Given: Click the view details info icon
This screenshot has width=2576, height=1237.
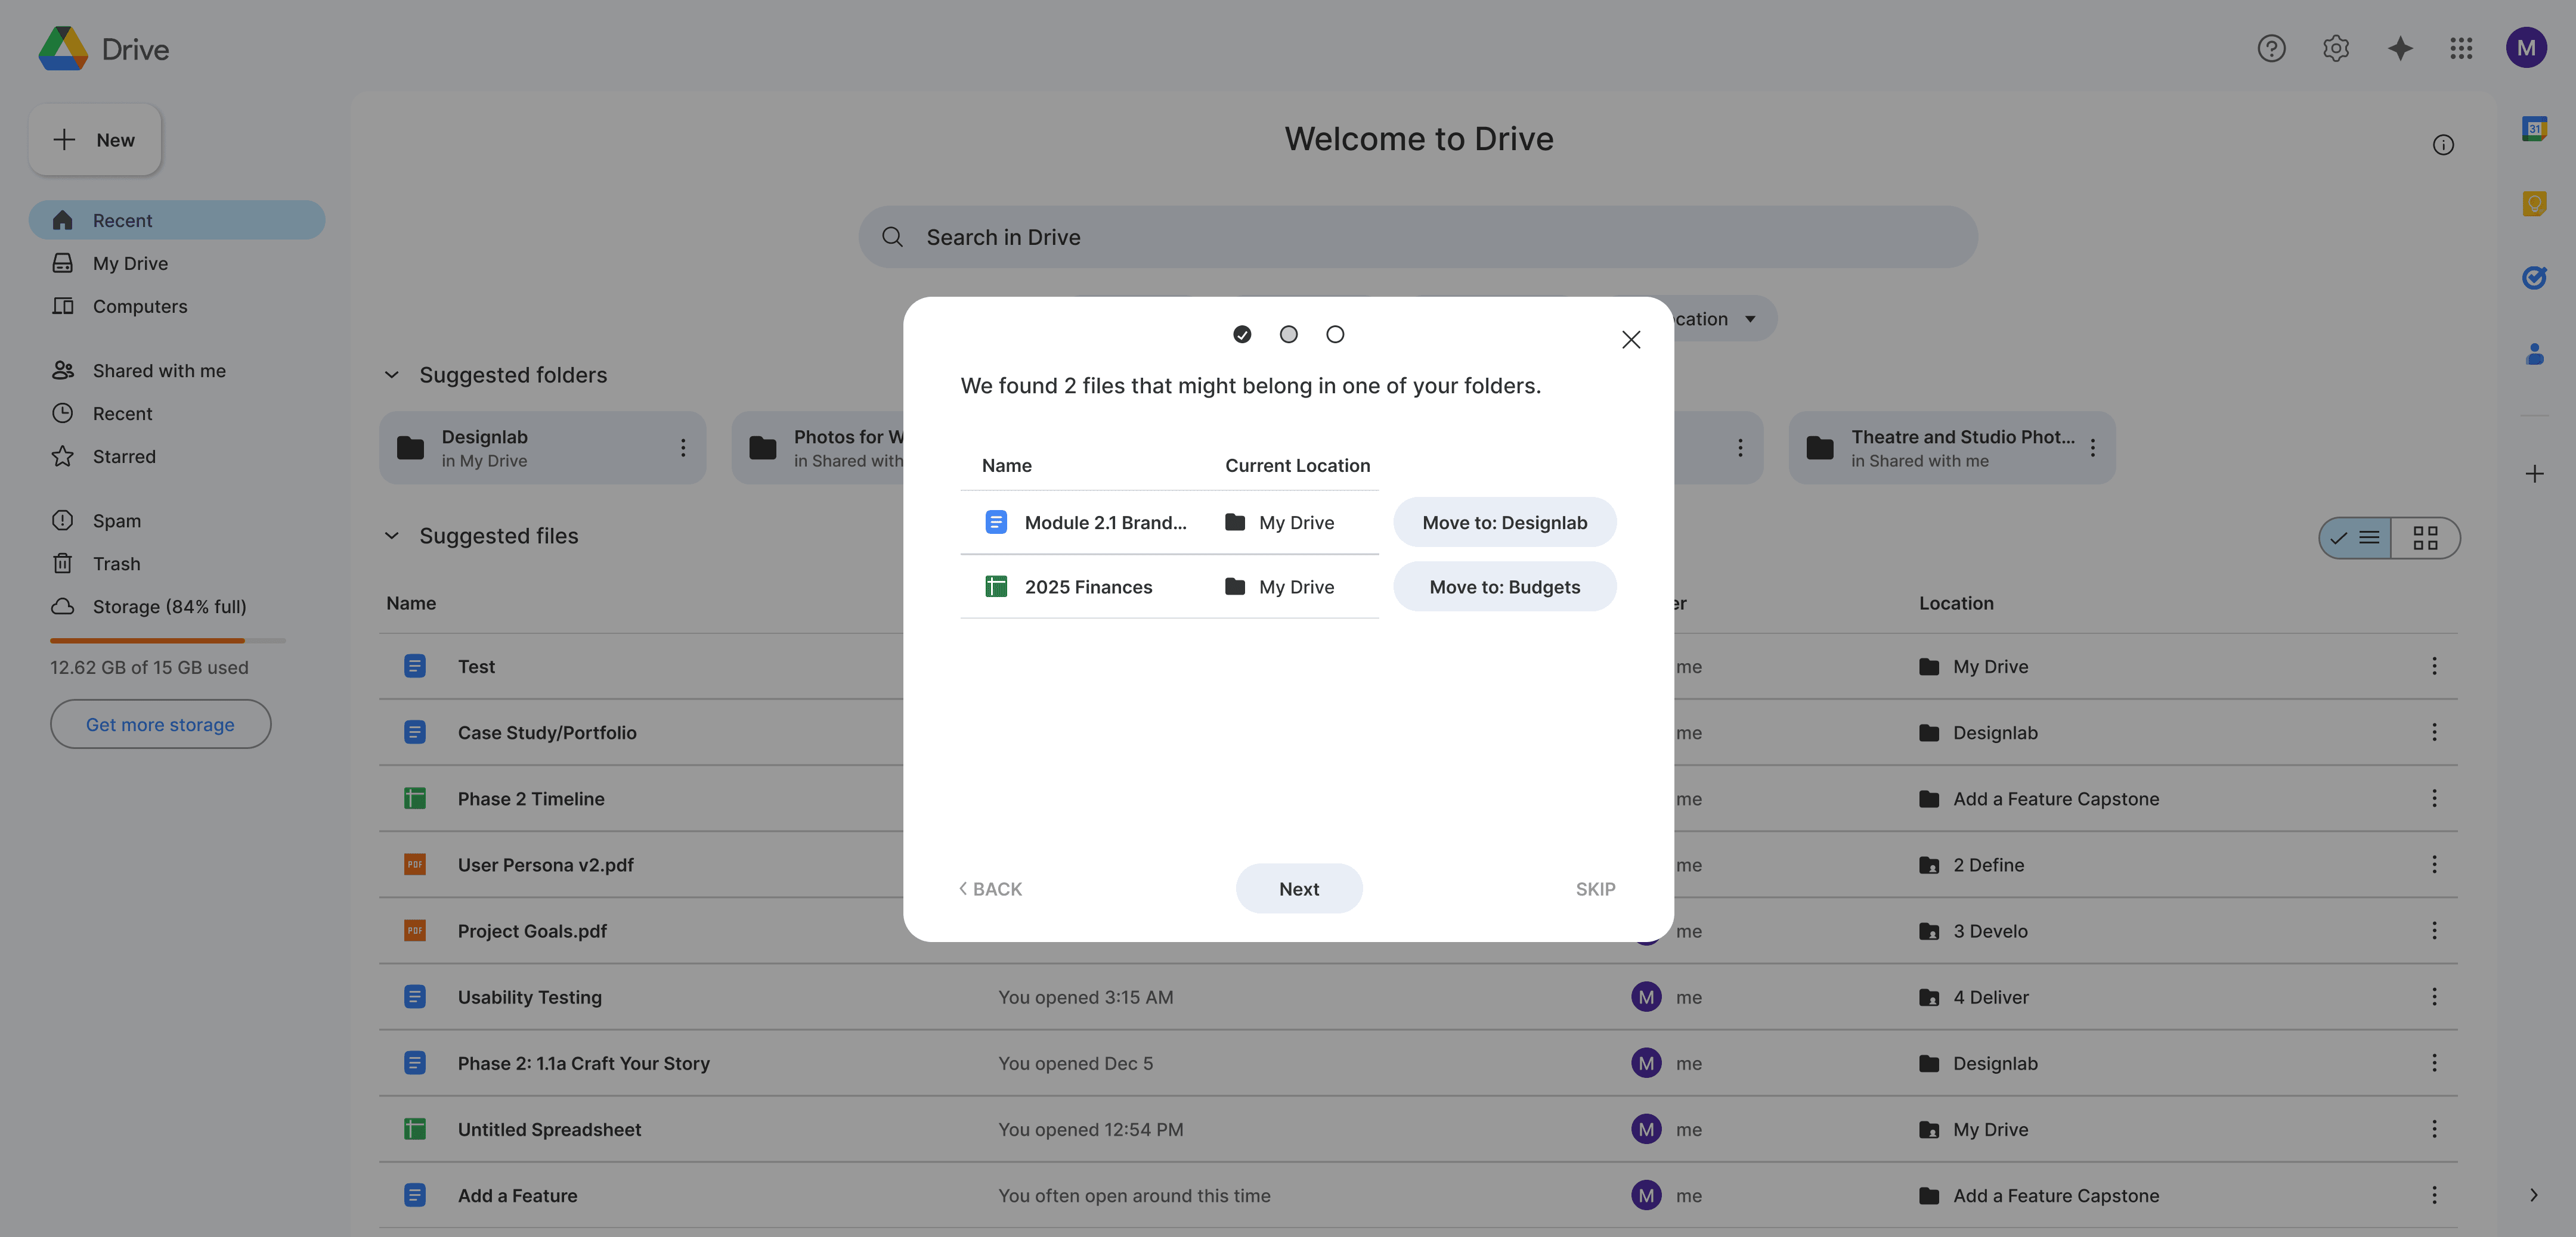Looking at the screenshot, I should click(2442, 145).
